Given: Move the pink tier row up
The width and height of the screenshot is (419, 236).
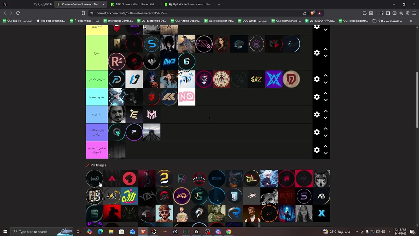Looking at the screenshot, I should pyautogui.click(x=325, y=147).
